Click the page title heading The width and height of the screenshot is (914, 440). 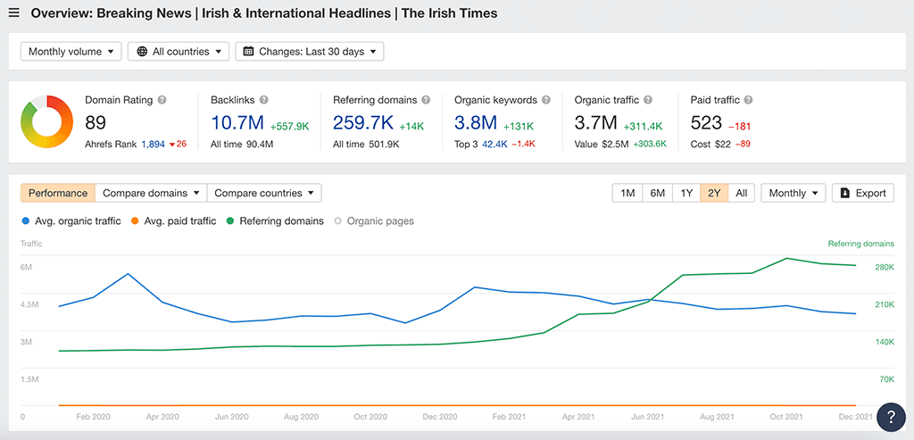(x=264, y=12)
